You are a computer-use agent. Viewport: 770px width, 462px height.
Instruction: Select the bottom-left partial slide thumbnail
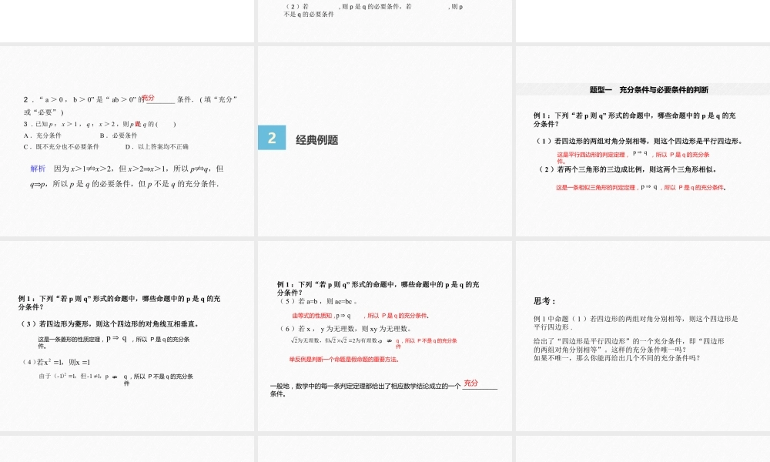click(127, 450)
